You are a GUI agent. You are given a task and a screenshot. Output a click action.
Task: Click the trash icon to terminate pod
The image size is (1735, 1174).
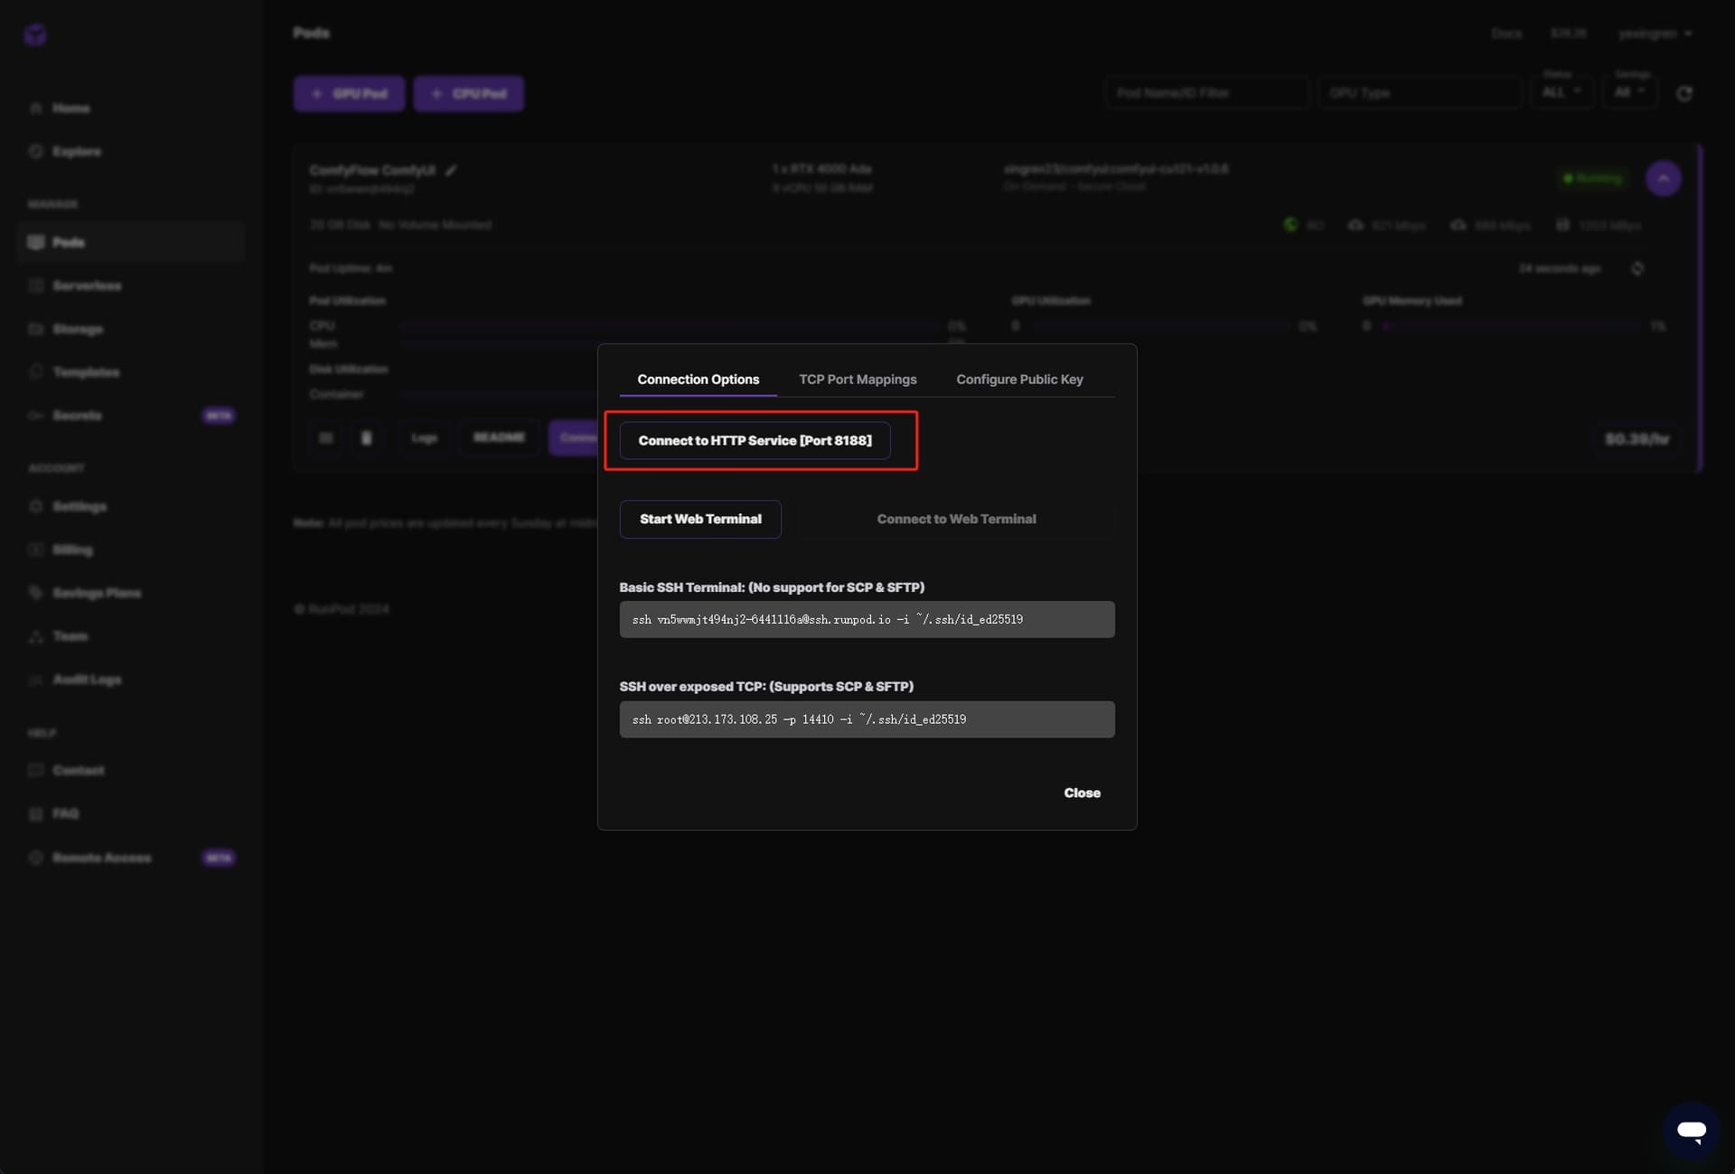point(366,438)
